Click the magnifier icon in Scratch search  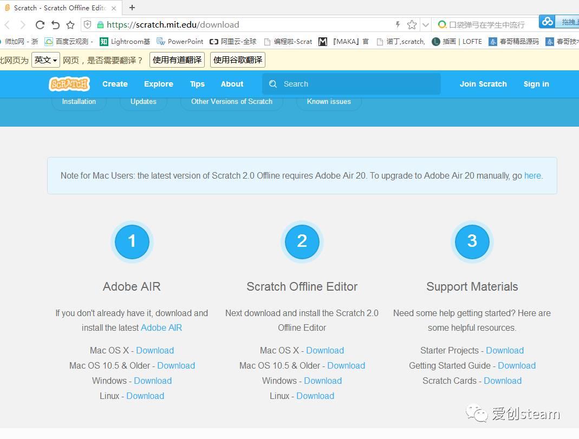tap(273, 84)
